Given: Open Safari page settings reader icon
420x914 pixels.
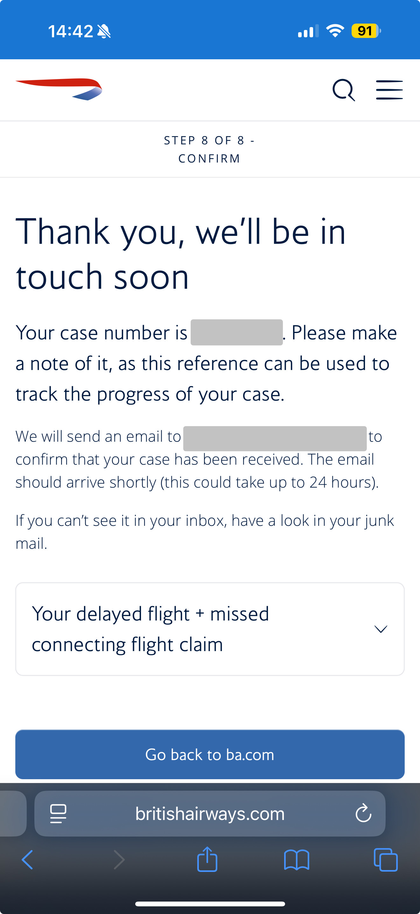Looking at the screenshot, I should pos(58,813).
